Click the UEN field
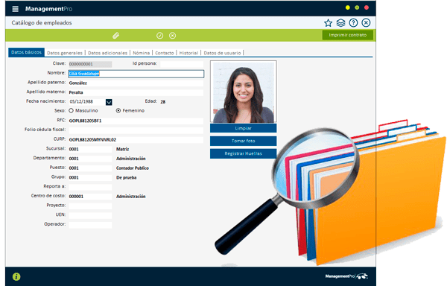Image resolution: width=447 pixels, height=286 pixels. click(x=90, y=215)
